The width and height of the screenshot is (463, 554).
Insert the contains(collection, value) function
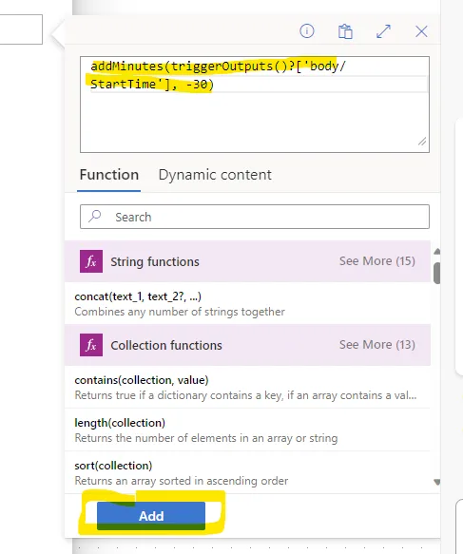coord(247,388)
